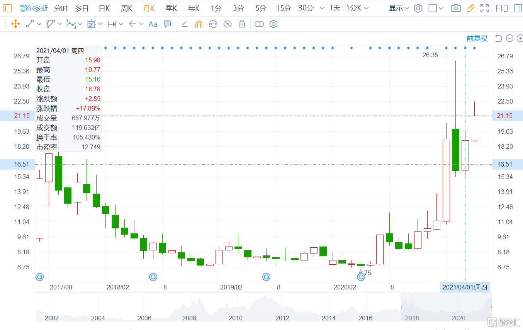The width and height of the screenshot is (523, 330).
Task: Switch to the 1分 interval
Action: click(216, 8)
